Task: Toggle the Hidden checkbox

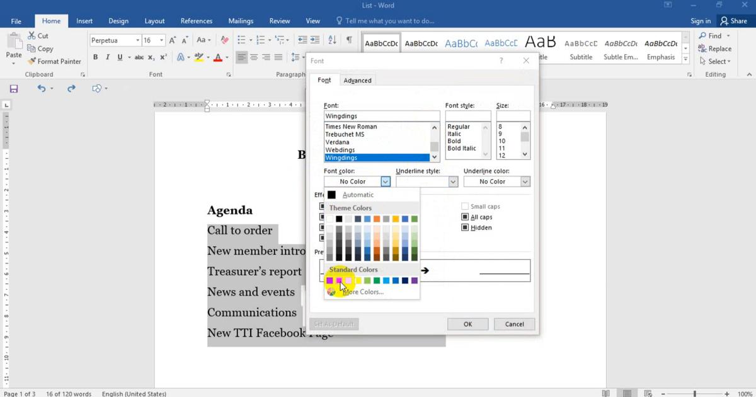Action: pyautogui.click(x=465, y=227)
